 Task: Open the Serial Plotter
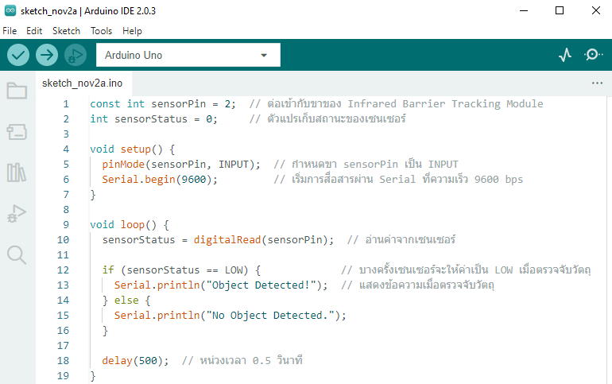pyautogui.click(x=565, y=55)
